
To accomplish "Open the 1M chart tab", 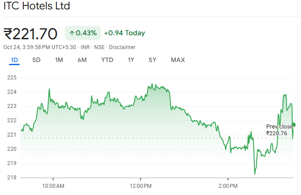I will pyautogui.click(x=59, y=60).
